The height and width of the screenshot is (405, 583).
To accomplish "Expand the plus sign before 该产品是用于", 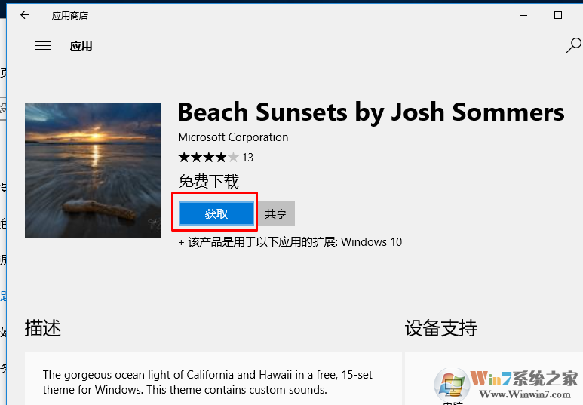I will [x=181, y=242].
